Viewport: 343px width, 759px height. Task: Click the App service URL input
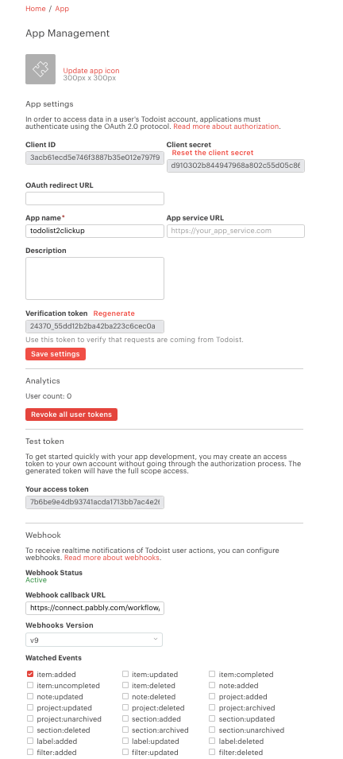click(236, 231)
